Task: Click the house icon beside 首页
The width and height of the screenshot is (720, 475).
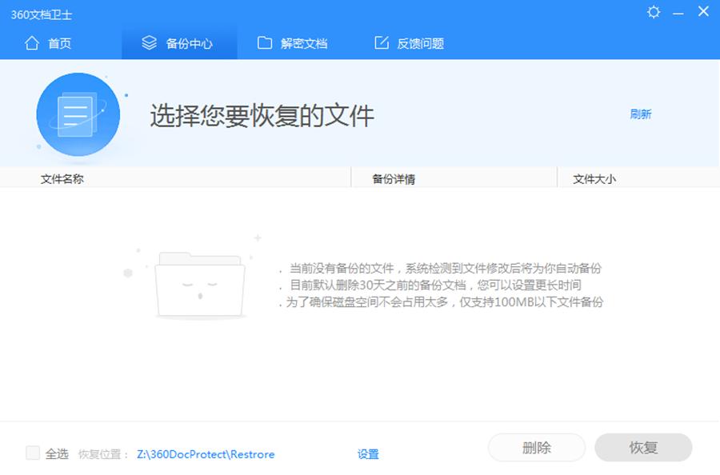Action: [x=32, y=43]
